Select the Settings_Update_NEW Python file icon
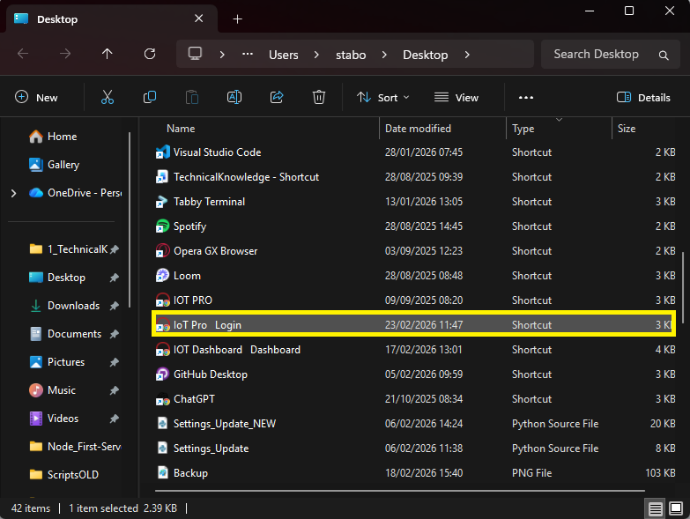The height and width of the screenshot is (519, 690). (163, 424)
